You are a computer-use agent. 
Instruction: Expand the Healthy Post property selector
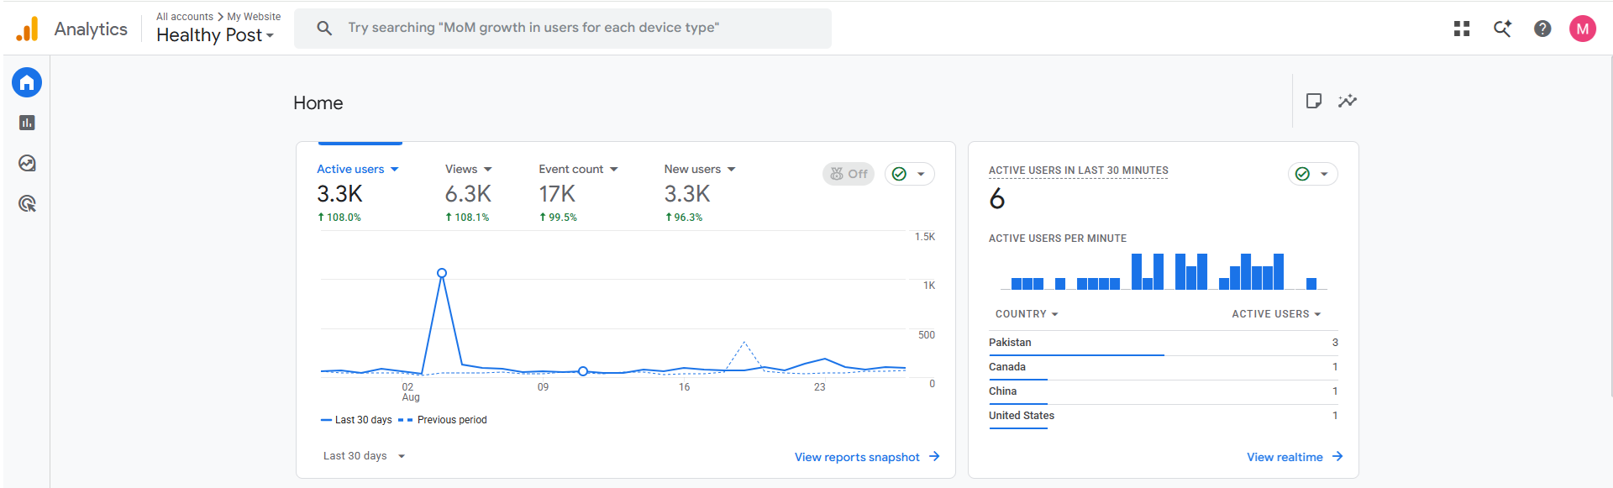(215, 35)
